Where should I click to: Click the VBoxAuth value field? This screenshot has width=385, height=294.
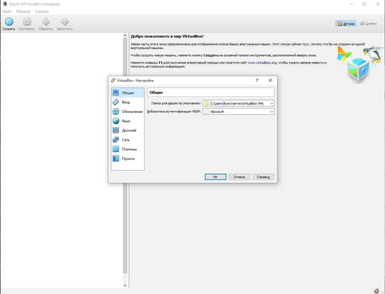coord(238,111)
